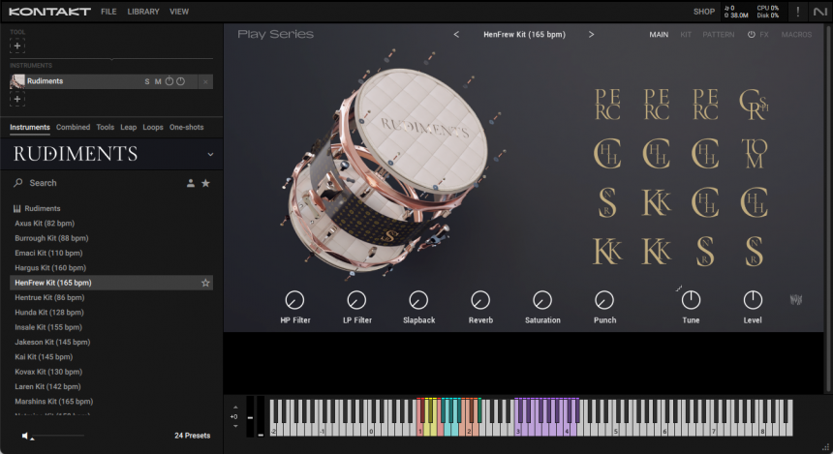Load the Hentrue Kit (86 bpm) preset
The width and height of the screenshot is (833, 454).
(49, 298)
